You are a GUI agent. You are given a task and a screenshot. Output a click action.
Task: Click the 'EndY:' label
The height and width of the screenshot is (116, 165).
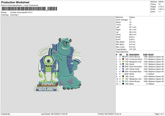pyautogui.click(x=118, y=39)
